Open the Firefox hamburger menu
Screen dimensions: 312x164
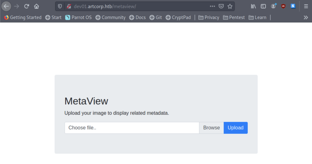pos(306,6)
